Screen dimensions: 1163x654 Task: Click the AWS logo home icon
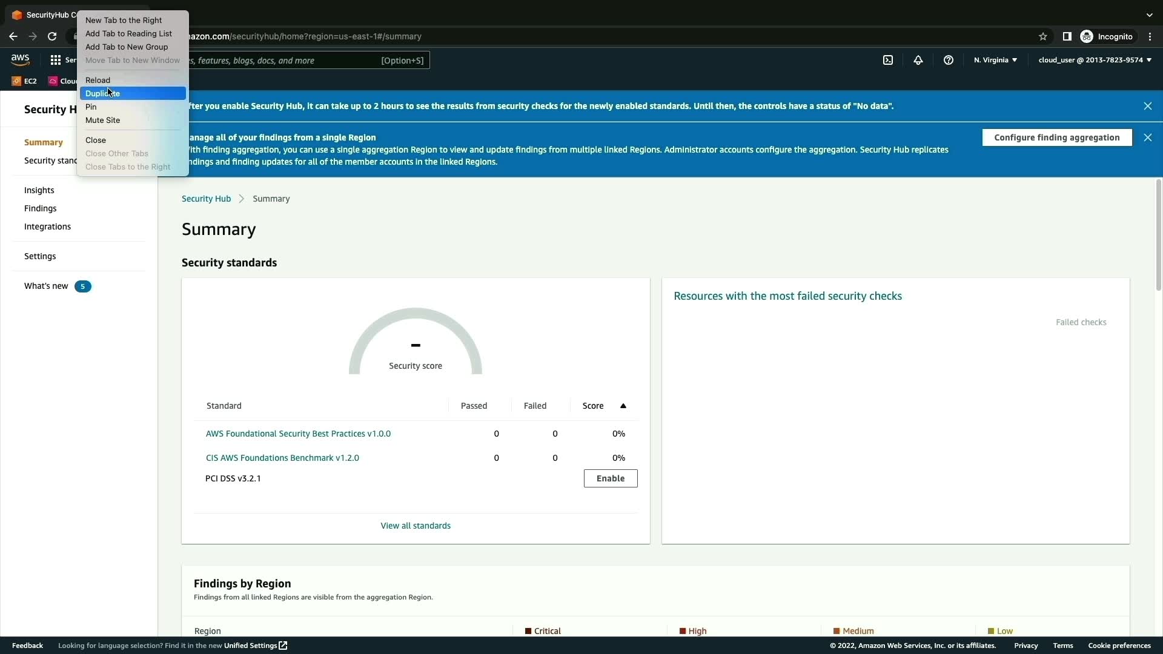point(20,59)
